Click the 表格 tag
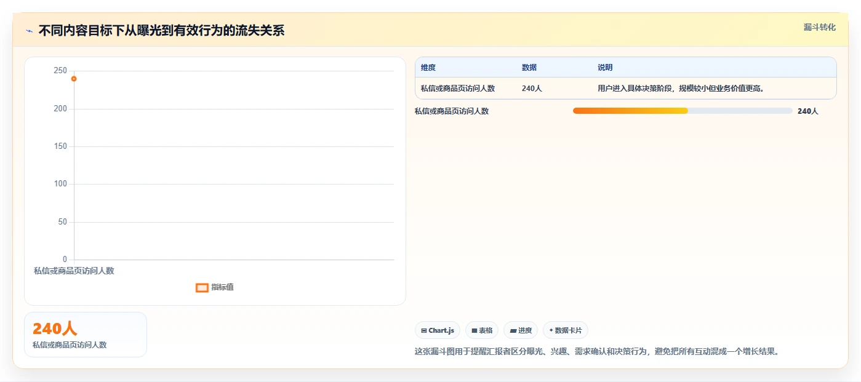This screenshot has width=861, height=382. point(482,330)
